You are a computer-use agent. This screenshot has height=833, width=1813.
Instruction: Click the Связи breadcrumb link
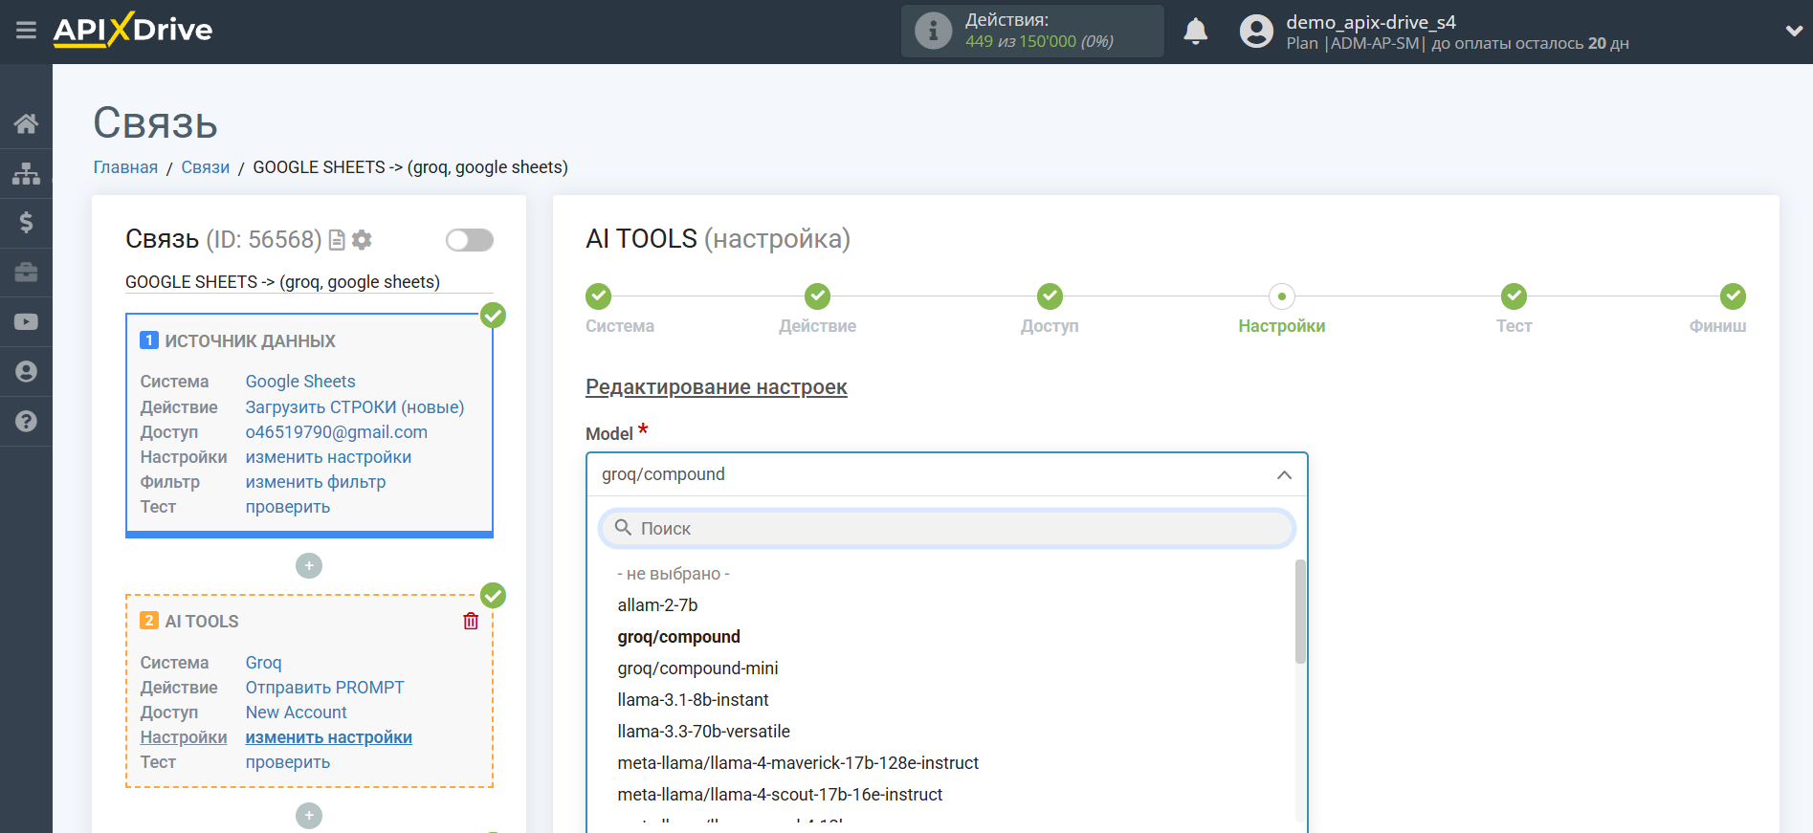click(x=205, y=167)
